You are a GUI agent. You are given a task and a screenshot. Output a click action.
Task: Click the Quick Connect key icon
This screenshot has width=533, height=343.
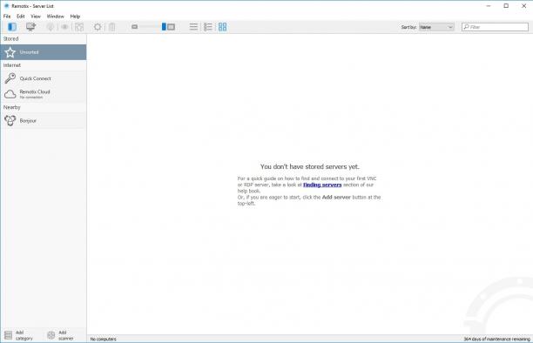tap(10, 78)
